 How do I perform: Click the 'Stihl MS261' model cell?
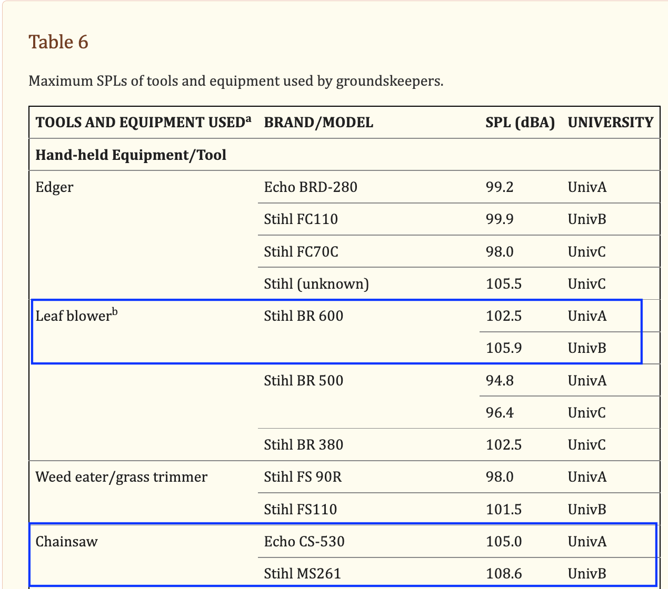tap(303, 574)
